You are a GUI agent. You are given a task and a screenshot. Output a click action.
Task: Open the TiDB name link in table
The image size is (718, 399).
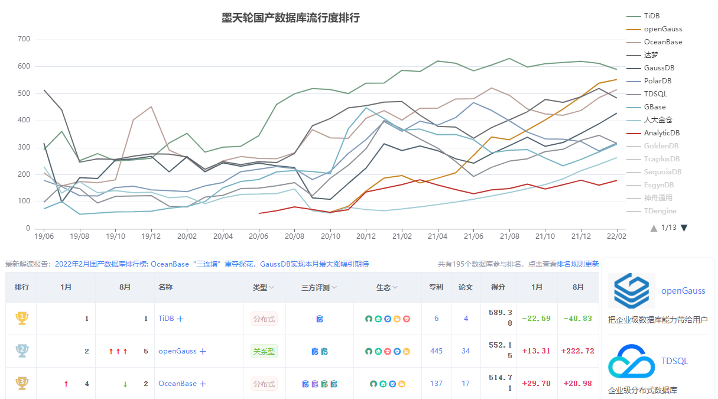pyautogui.click(x=166, y=319)
